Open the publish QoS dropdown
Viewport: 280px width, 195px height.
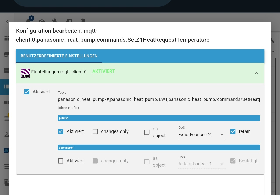point(201,135)
